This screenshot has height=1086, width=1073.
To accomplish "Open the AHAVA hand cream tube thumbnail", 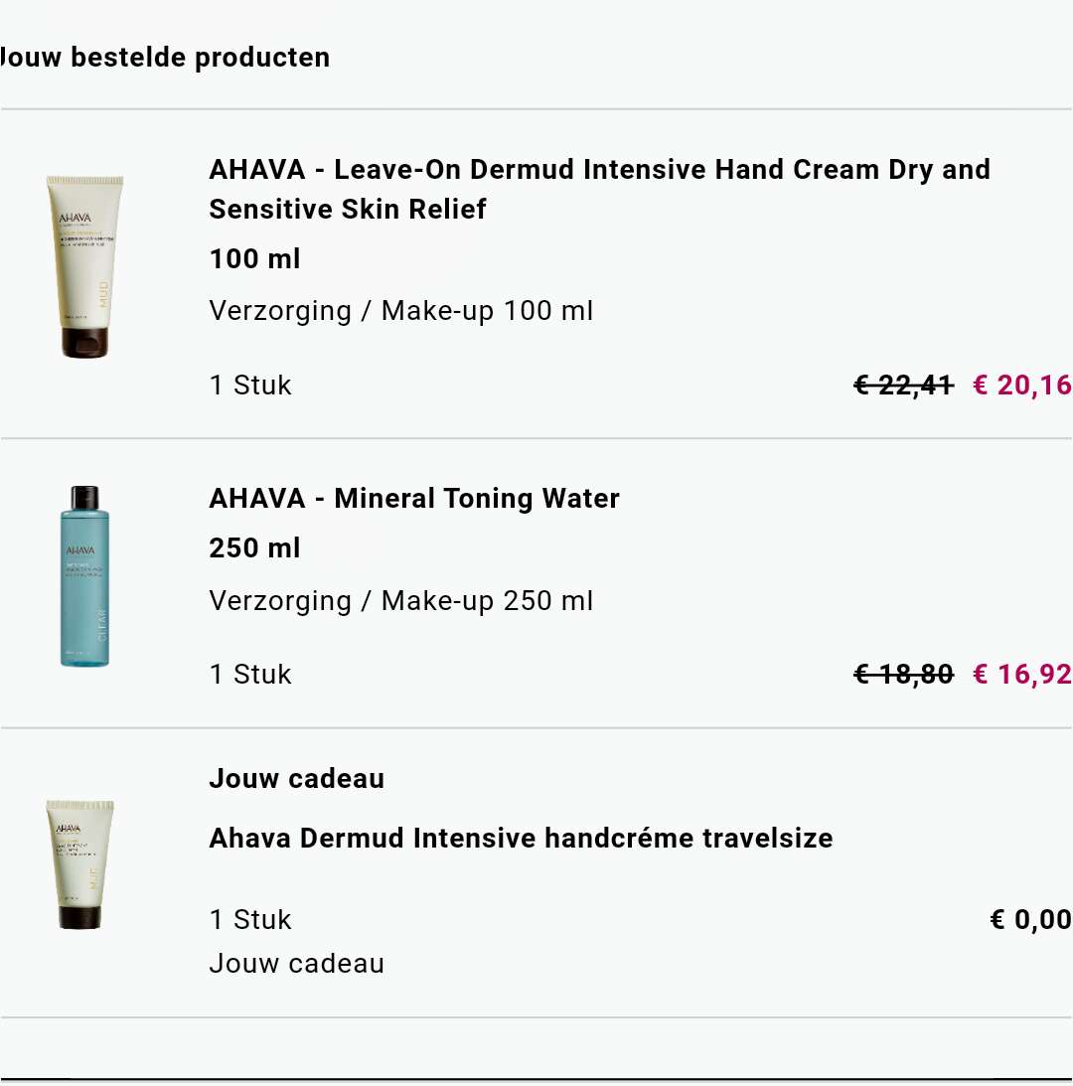I will pyautogui.click(x=84, y=266).
